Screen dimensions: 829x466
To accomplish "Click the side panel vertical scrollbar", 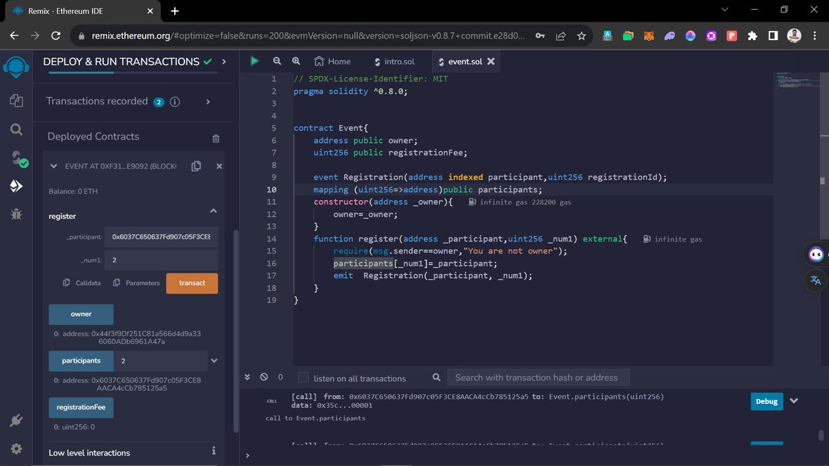I will [236, 331].
